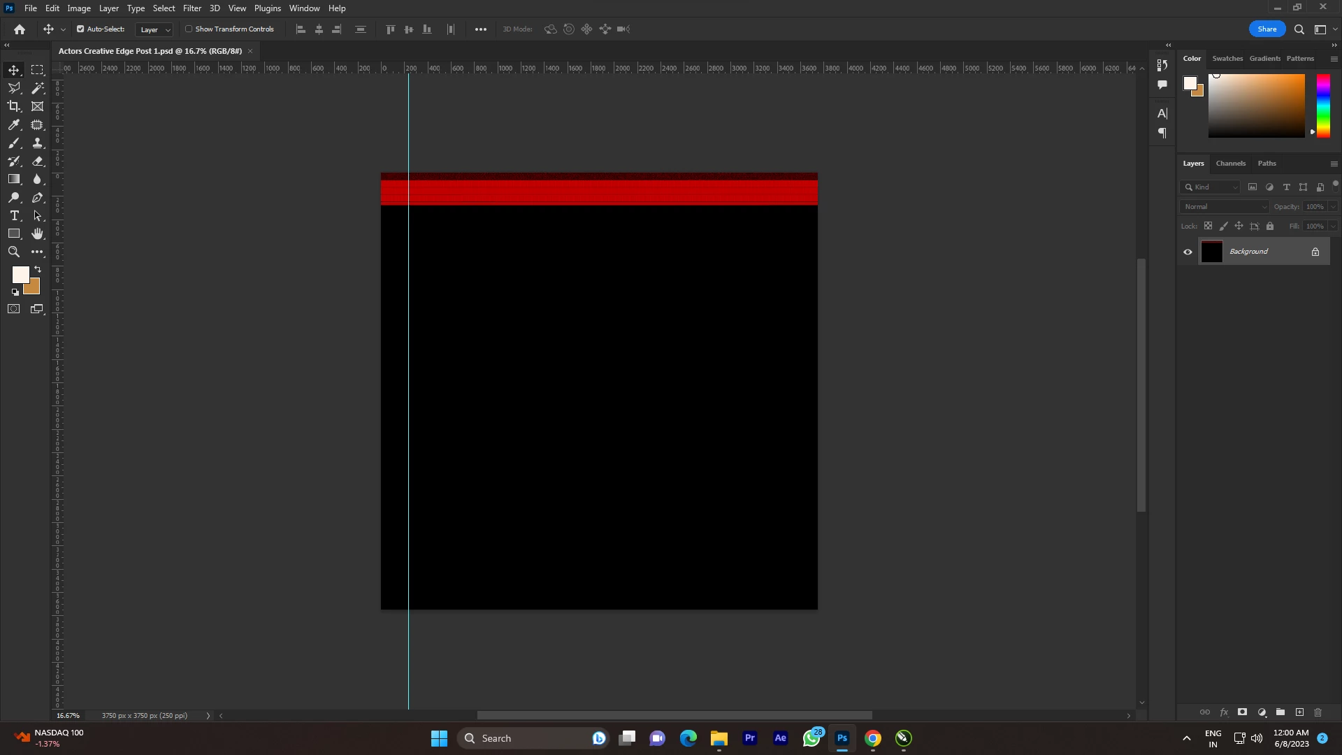Viewport: 1342px width, 755px height.
Task: Select the Eraser tool
Action: click(x=38, y=161)
